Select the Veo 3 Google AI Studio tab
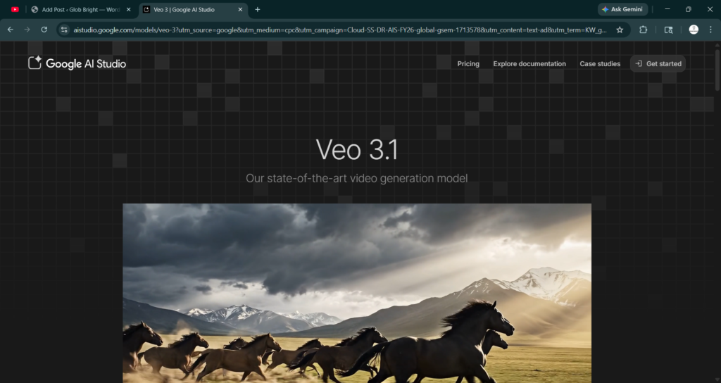The height and width of the screenshot is (383, 721). point(187,9)
